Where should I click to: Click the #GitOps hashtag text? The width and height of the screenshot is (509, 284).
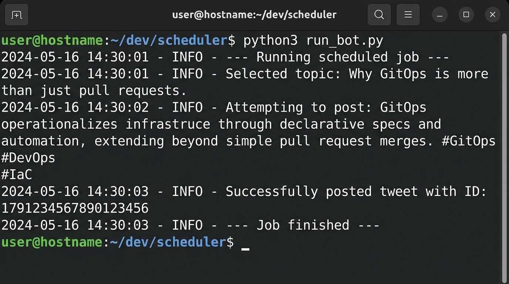point(469,141)
